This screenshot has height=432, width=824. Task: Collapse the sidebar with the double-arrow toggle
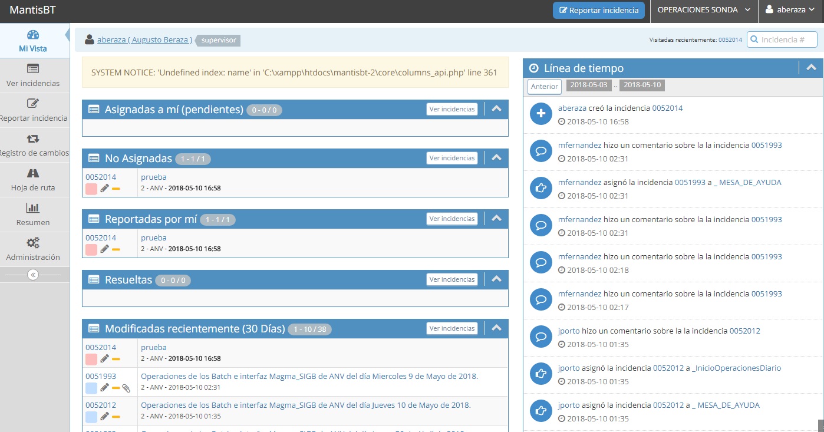coord(33,275)
